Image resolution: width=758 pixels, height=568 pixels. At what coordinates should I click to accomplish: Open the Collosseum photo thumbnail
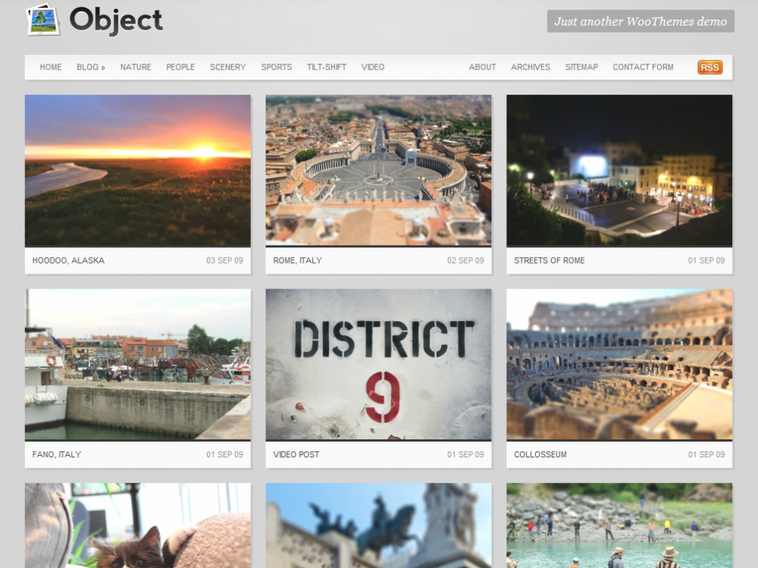pyautogui.click(x=619, y=365)
